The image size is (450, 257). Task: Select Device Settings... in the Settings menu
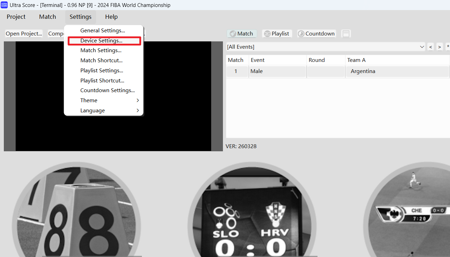pos(104,41)
